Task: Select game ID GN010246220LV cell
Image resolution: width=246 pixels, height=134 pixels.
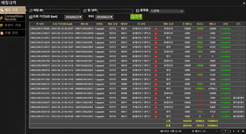Action: [x=84, y=52]
